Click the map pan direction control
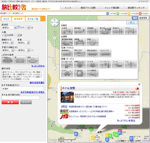Screen dimensions: 150x143 [x=55, y=22]
